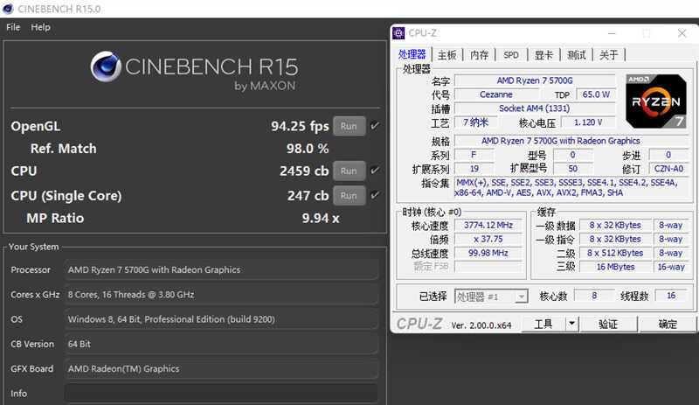Click the 8 x 512 KBytes L2 value
The image size is (699, 405).
(x=615, y=253)
